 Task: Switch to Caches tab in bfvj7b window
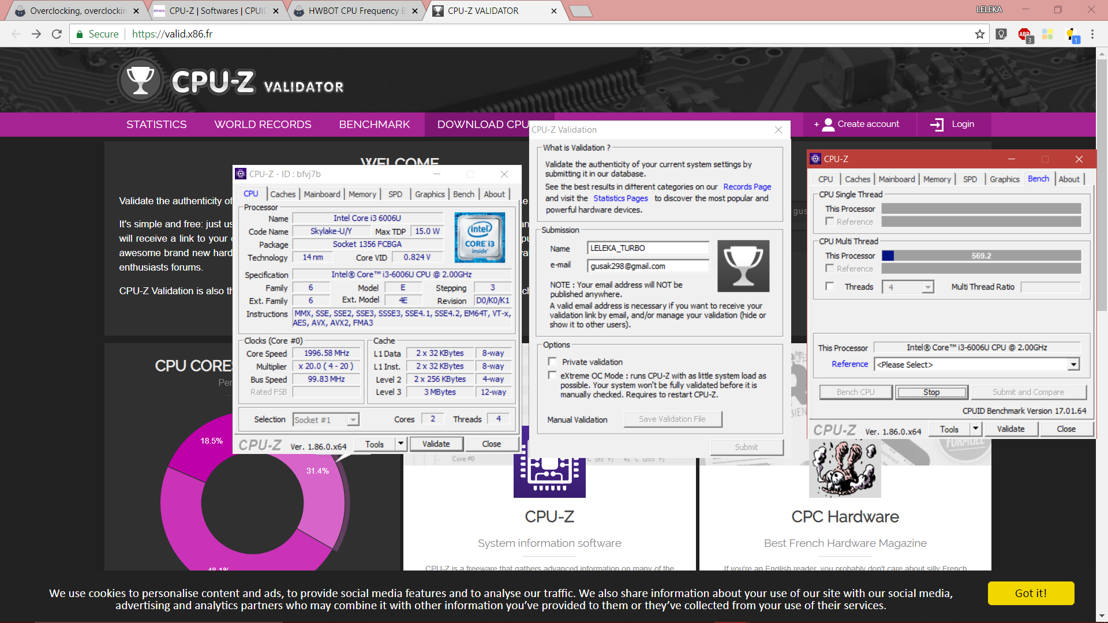[283, 194]
